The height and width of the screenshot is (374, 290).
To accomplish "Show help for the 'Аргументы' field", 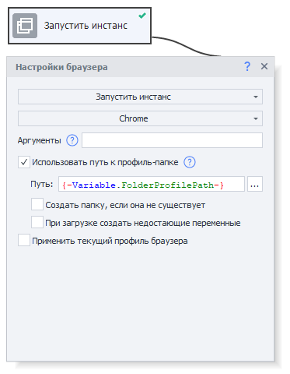I will pyautogui.click(x=72, y=140).
